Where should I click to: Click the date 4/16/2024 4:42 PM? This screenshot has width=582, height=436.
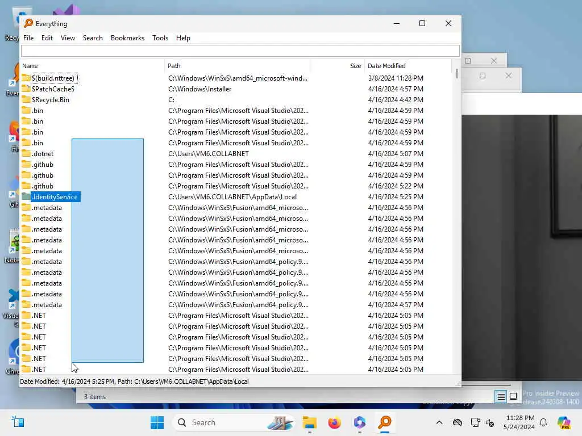[x=396, y=100]
